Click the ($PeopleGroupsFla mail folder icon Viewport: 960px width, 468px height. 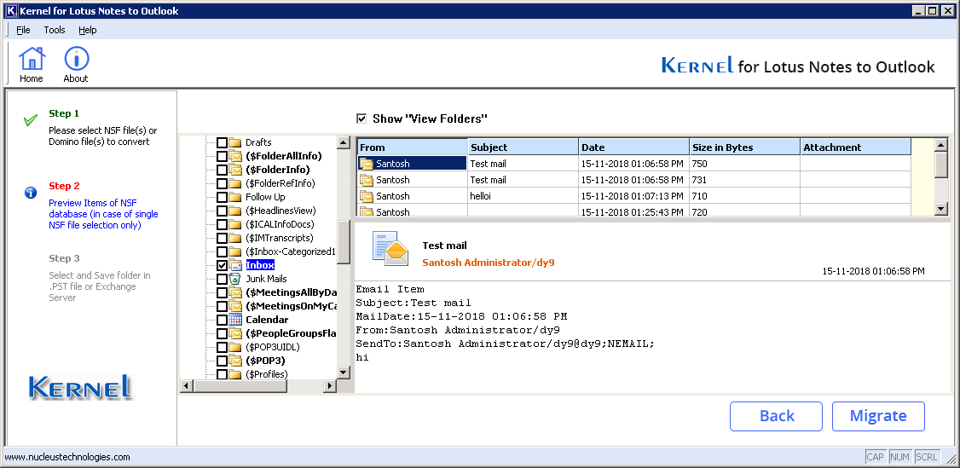point(235,333)
